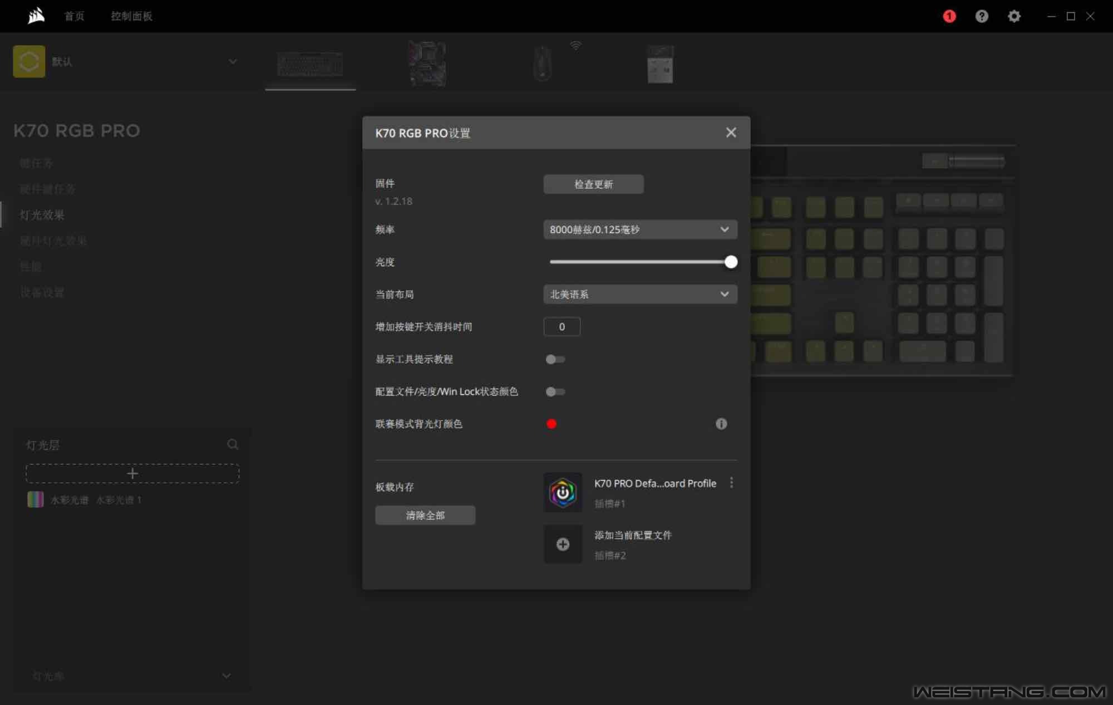Select 设备设置 in the sidebar

click(x=42, y=292)
